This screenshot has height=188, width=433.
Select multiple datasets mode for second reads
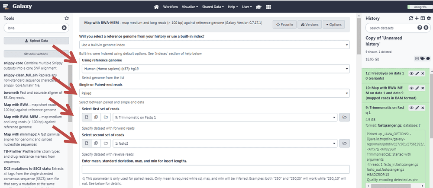point(96,143)
